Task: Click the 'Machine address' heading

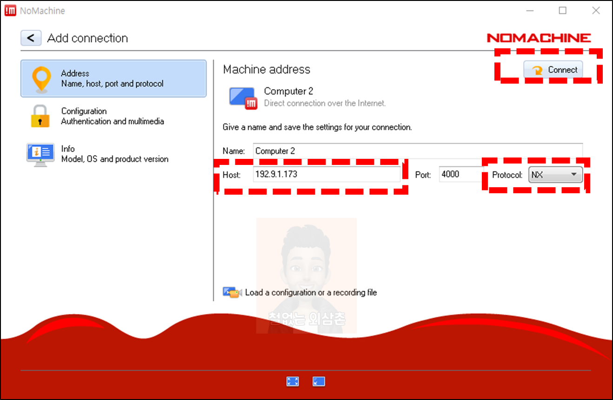Action: pos(267,69)
